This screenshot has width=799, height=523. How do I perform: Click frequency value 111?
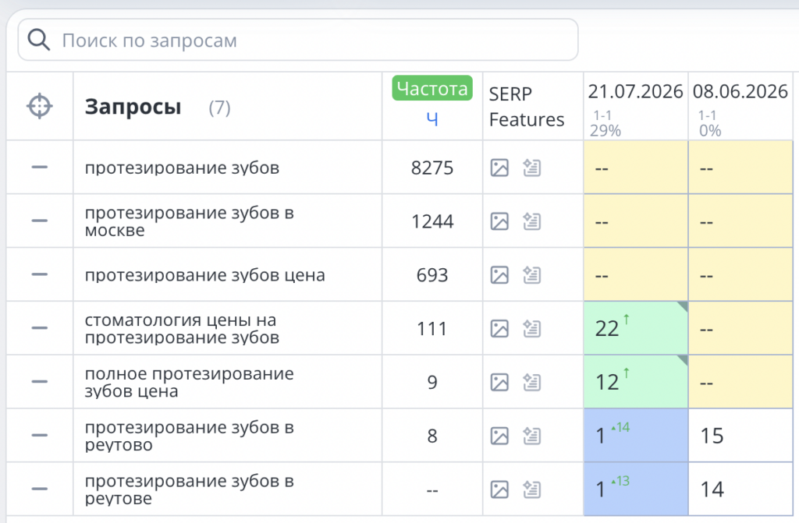tap(432, 328)
